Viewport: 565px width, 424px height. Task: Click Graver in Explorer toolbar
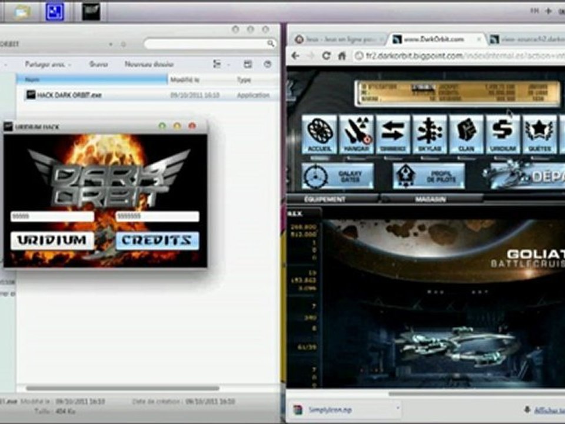click(98, 64)
